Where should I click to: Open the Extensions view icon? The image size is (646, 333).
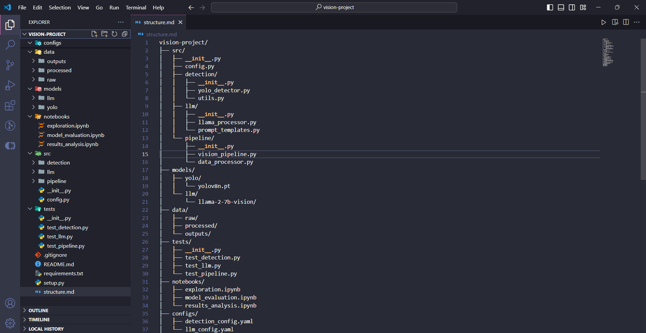pos(10,106)
